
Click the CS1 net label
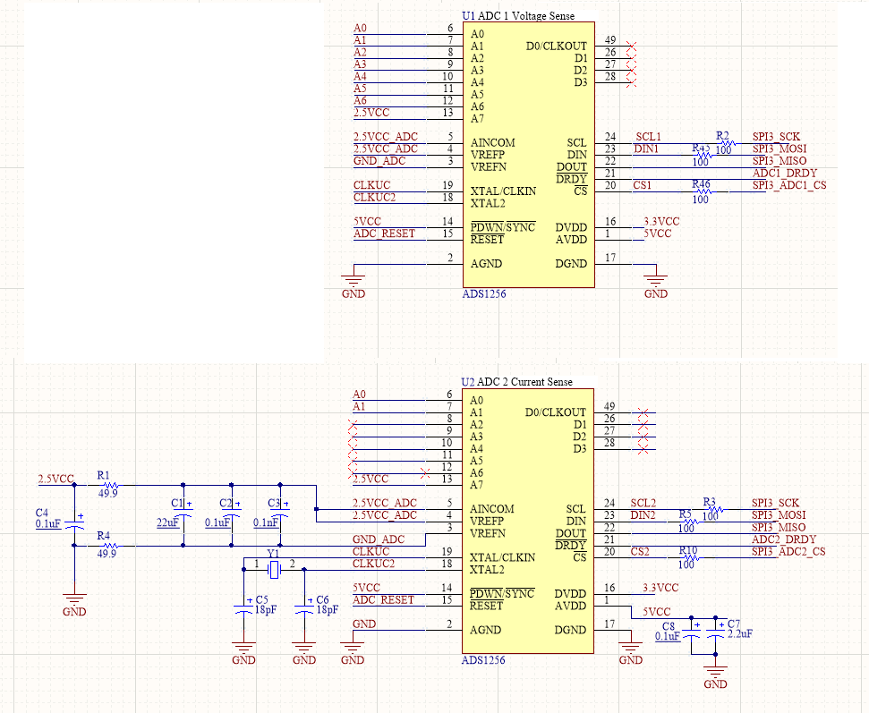[643, 185]
